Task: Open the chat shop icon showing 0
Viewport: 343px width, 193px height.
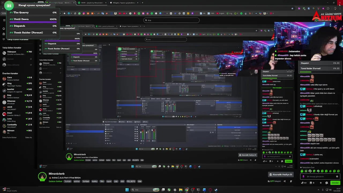Action: pyautogui.click(x=312, y=183)
